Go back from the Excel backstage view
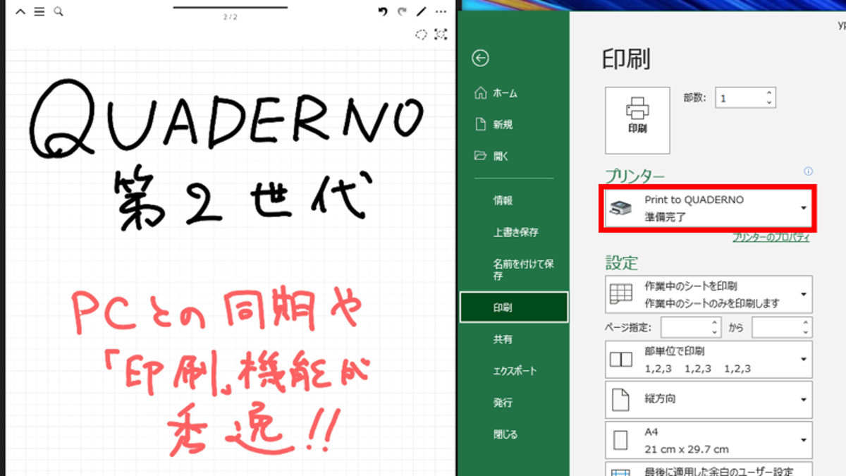Viewport: 846px width, 476px height. point(481,58)
